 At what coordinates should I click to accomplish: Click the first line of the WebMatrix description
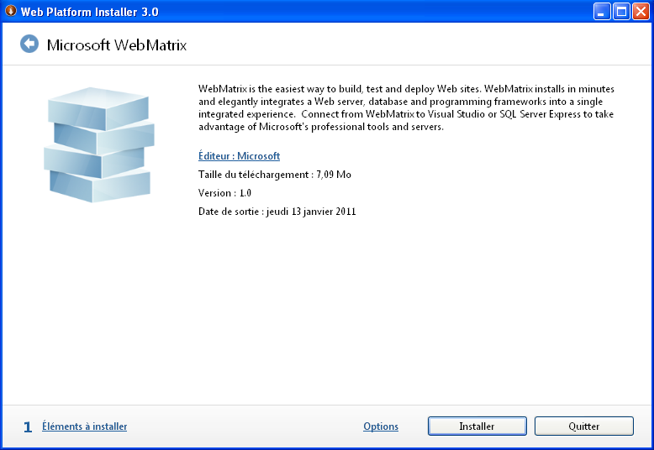coord(406,88)
